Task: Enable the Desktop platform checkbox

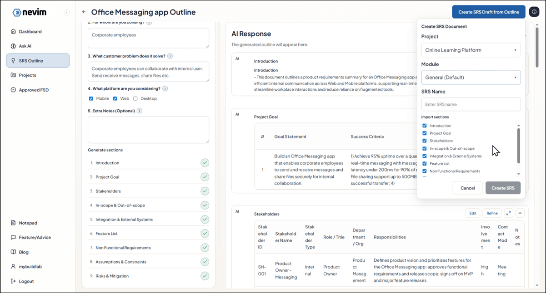Action: coord(135,98)
